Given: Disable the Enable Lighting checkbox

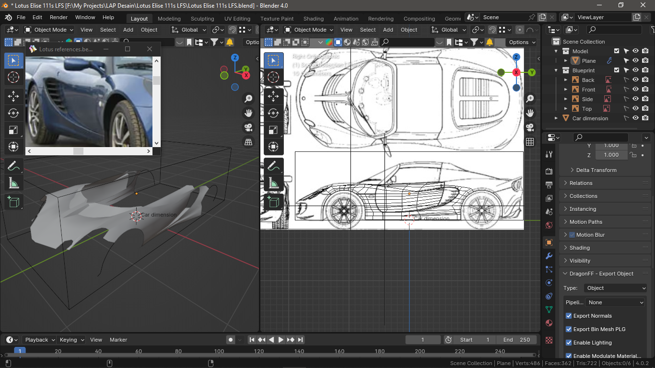Looking at the screenshot, I should pyautogui.click(x=569, y=343).
